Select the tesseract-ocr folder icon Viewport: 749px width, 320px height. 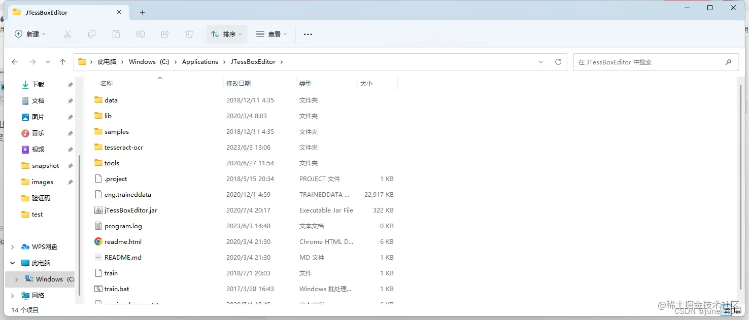(x=98, y=147)
